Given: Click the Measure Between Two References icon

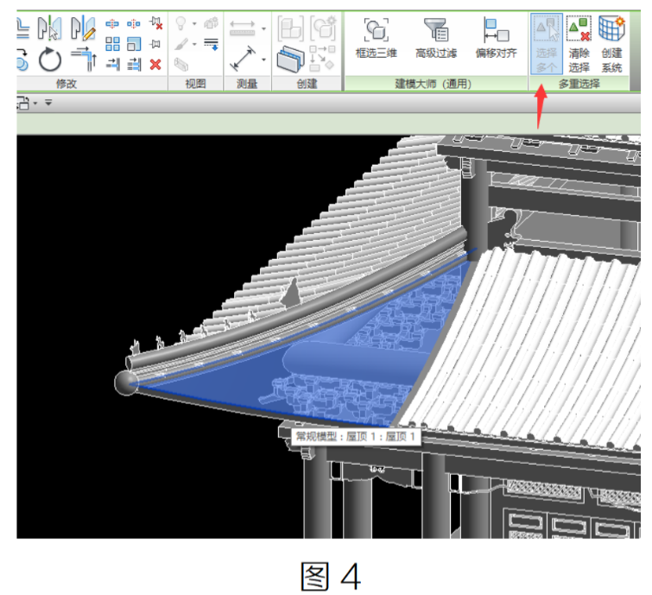Looking at the screenshot, I should click(x=242, y=28).
